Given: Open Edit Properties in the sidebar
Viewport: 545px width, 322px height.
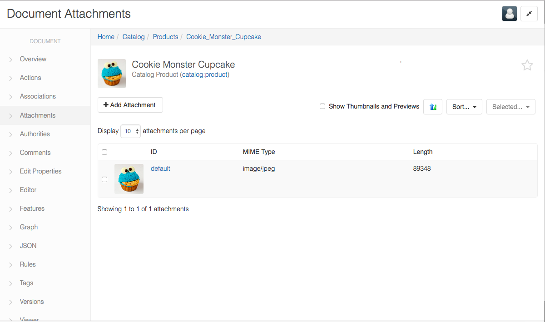Looking at the screenshot, I should pos(40,171).
